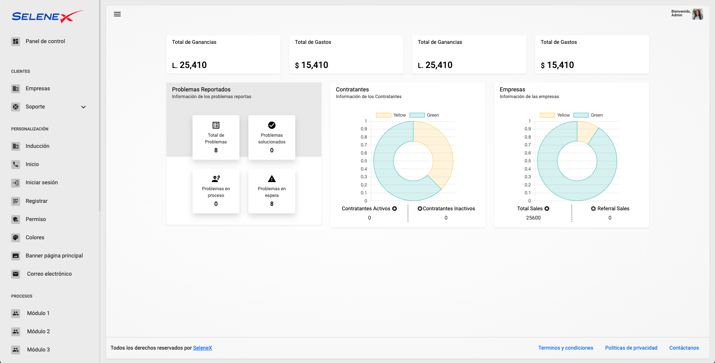This screenshot has width=715, height=363.
Task: Select Panel de control in the sidebar
Action: pos(45,41)
